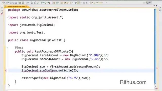Click the Next Annotation arrow icon
This screenshot has width=162, height=91.
(91, 3)
